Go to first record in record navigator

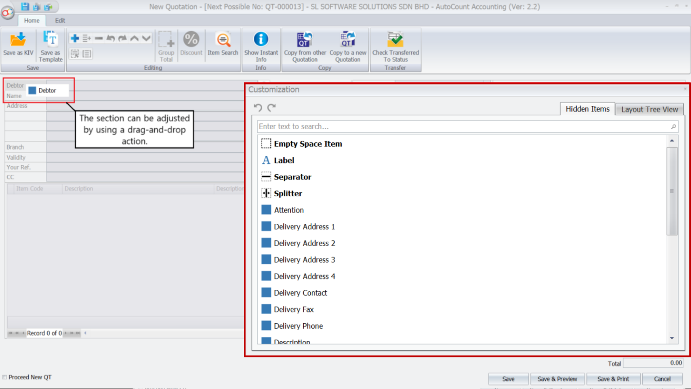(10, 333)
